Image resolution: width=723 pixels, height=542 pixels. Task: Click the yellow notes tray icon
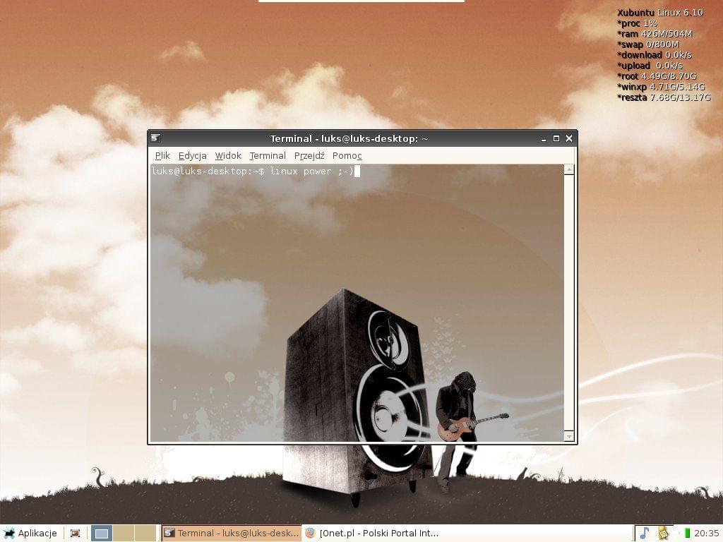(663, 534)
